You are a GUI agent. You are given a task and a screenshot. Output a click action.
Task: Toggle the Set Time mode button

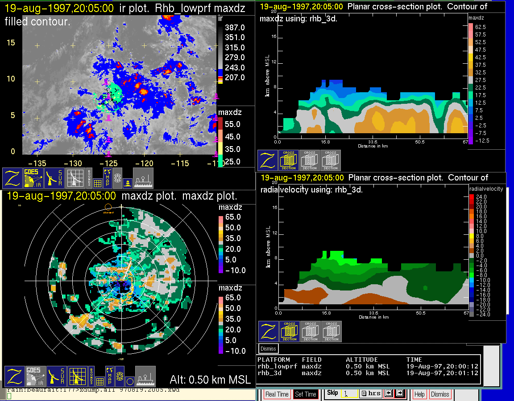point(306,394)
